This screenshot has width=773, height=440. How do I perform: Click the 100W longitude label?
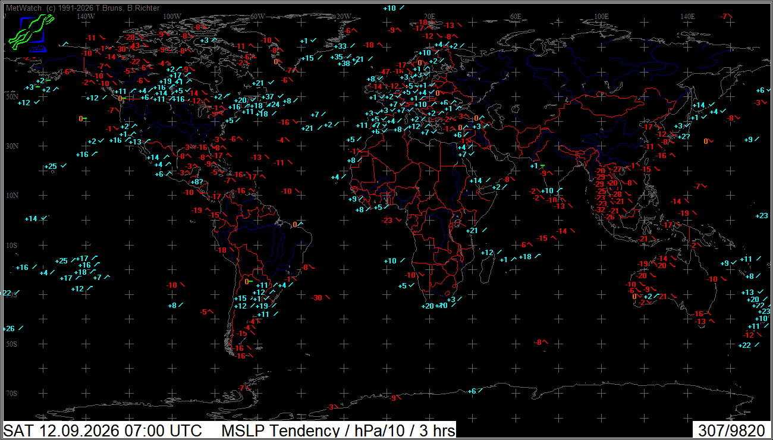172,16
